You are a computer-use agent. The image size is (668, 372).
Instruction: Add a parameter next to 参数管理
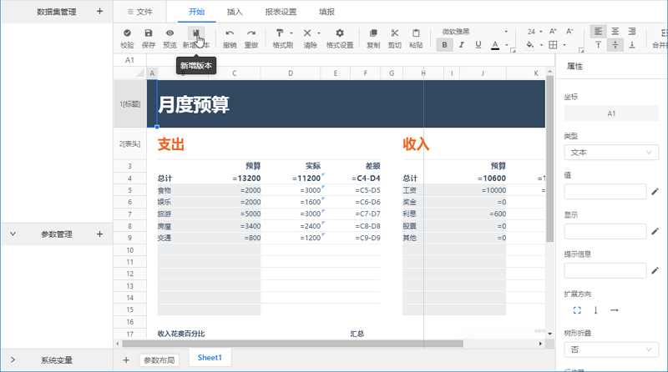click(99, 234)
